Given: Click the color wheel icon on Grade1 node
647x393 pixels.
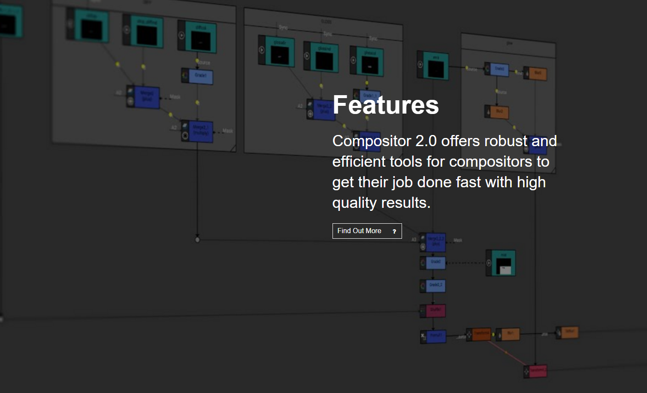Looking at the screenshot, I should tap(185, 75).
